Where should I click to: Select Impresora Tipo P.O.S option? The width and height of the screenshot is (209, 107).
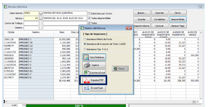point(85,49)
